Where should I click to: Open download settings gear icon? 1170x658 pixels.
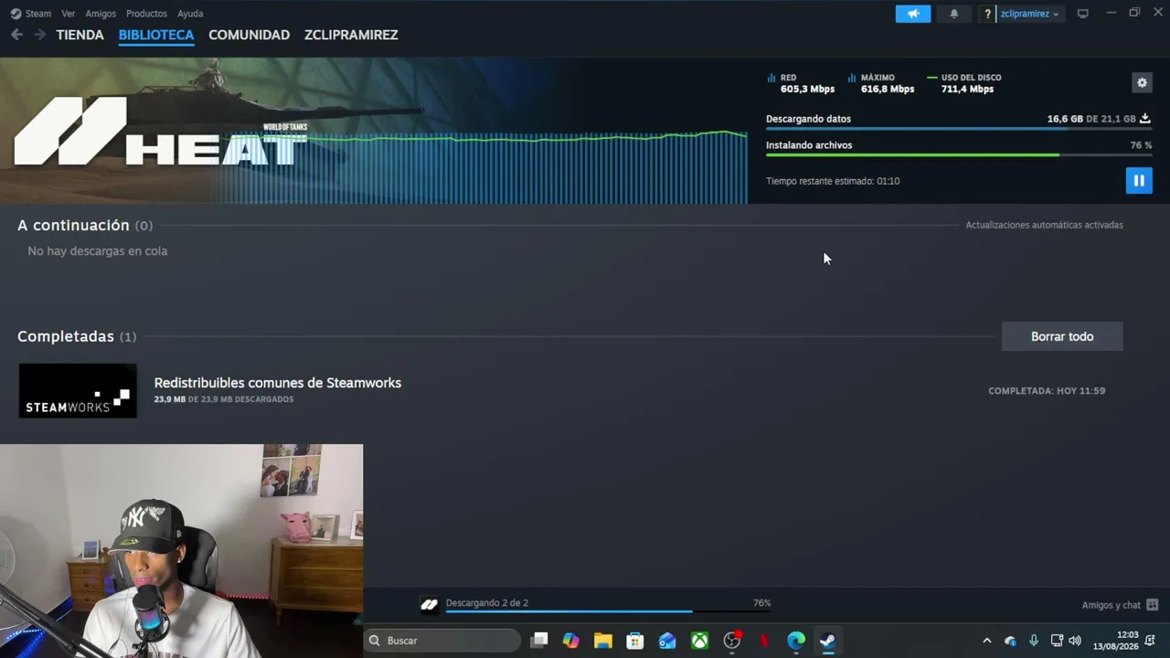(x=1142, y=82)
